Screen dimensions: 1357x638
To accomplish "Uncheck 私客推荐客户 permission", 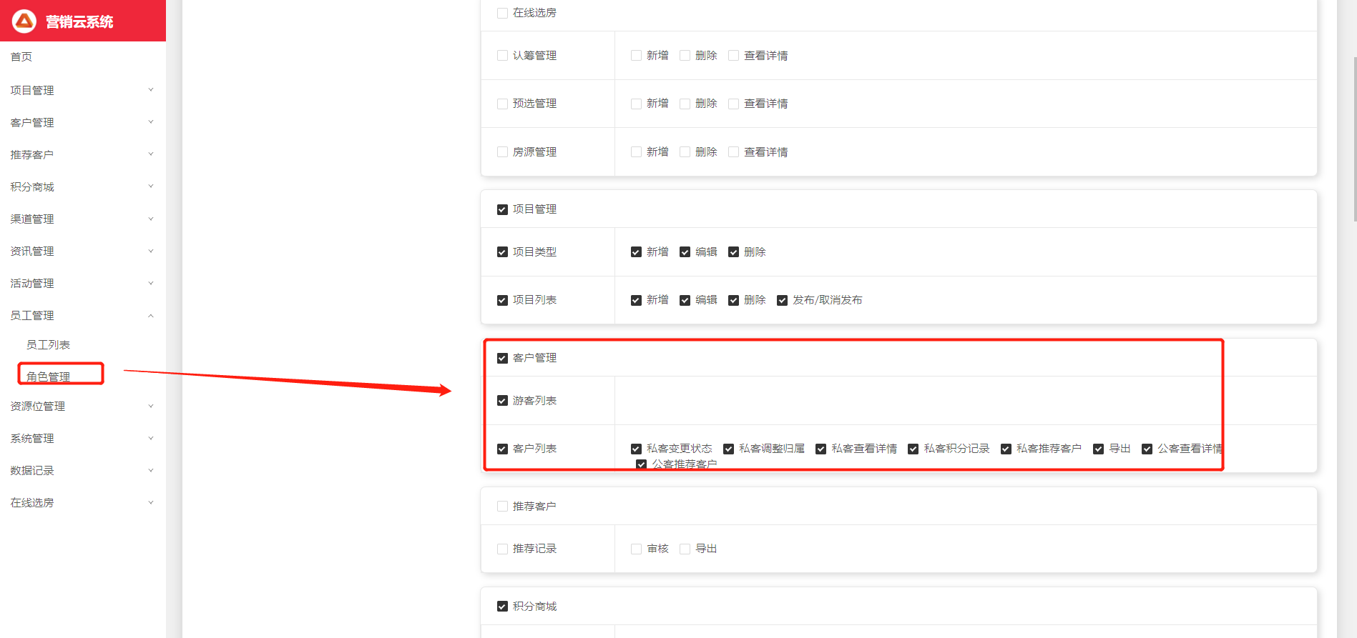I will (1006, 449).
